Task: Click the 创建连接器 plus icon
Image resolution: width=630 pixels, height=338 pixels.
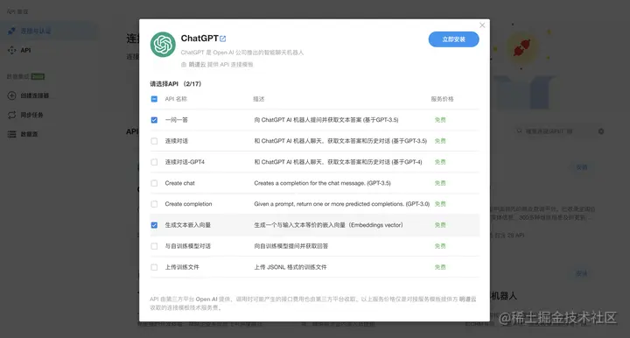Action: coord(11,95)
